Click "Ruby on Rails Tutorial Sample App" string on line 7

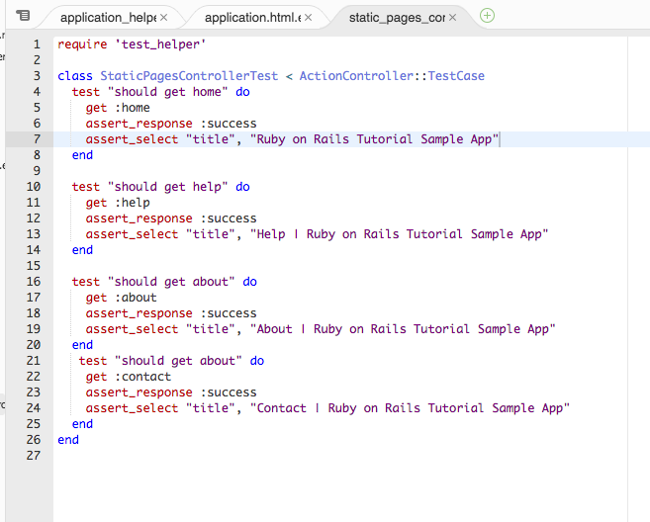(374, 138)
